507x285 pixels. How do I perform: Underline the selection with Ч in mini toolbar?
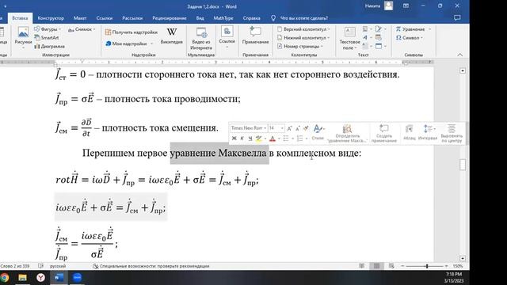250,139
